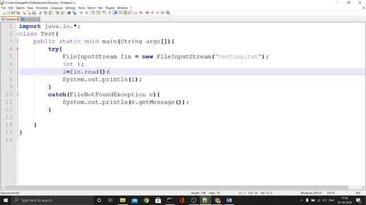366x205 pixels.
Task: Click line number 13 in margin
Action: pos(9,117)
